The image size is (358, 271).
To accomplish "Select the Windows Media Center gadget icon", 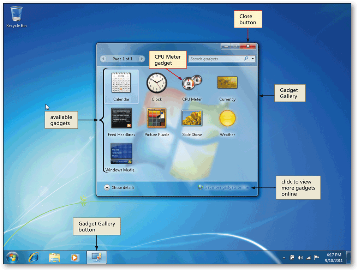I will click(121, 153).
